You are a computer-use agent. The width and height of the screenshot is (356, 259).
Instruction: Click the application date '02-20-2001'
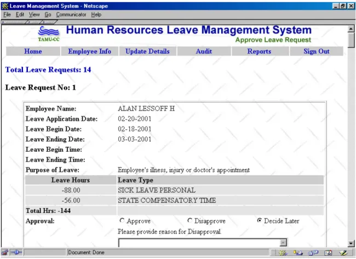(x=134, y=119)
